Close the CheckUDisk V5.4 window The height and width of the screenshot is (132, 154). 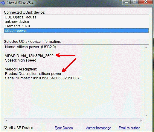click(x=146, y=2)
